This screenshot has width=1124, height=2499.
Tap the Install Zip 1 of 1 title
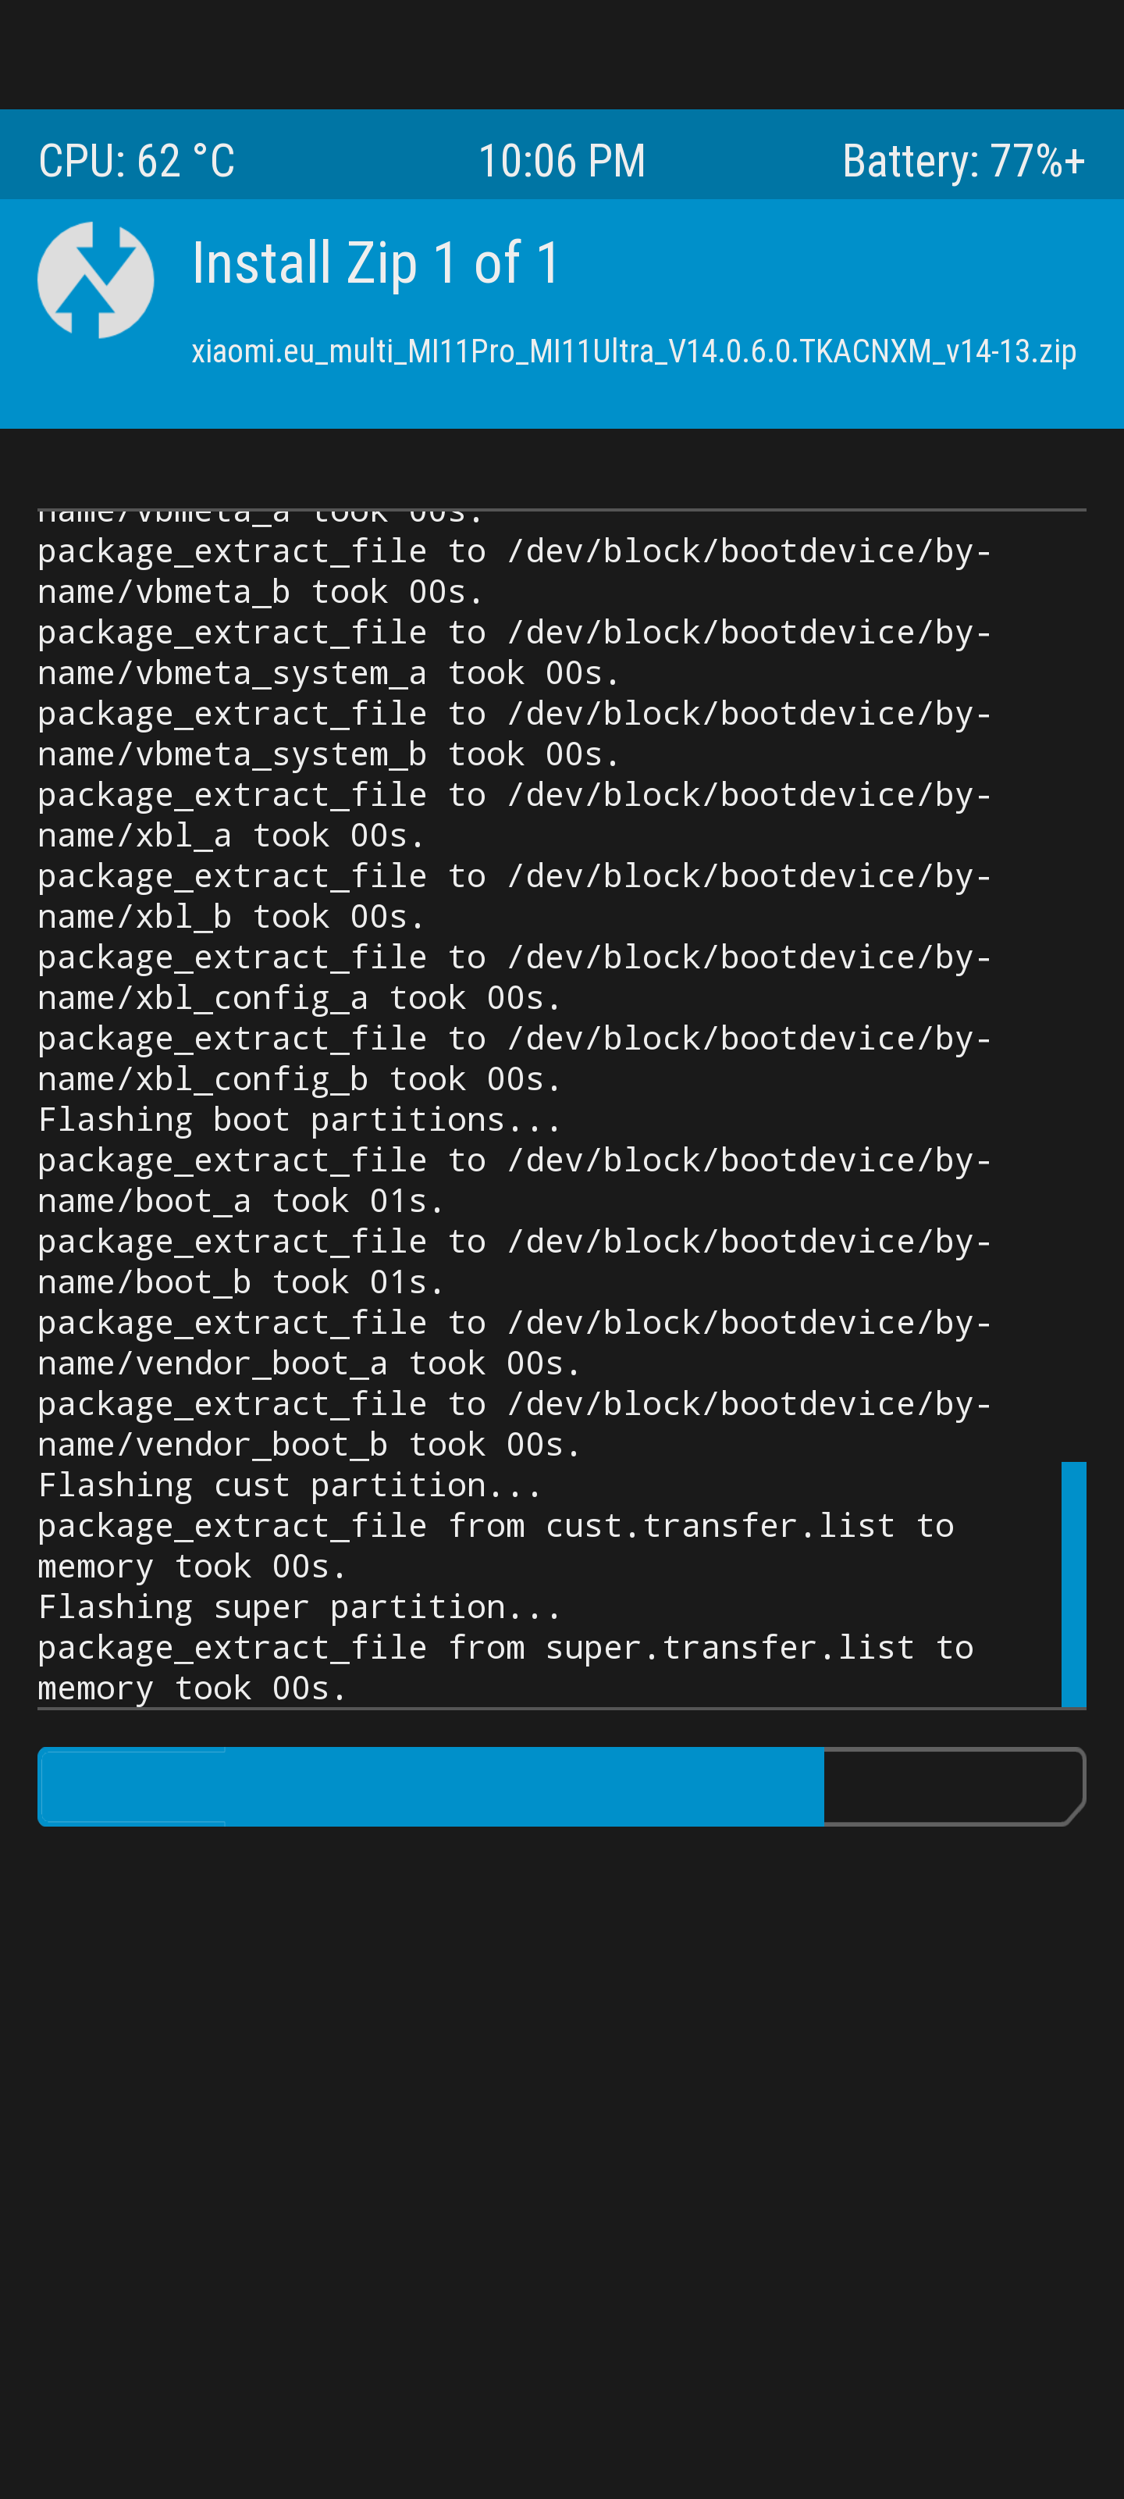click(376, 263)
